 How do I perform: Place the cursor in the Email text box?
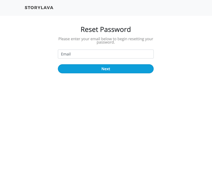[106, 54]
